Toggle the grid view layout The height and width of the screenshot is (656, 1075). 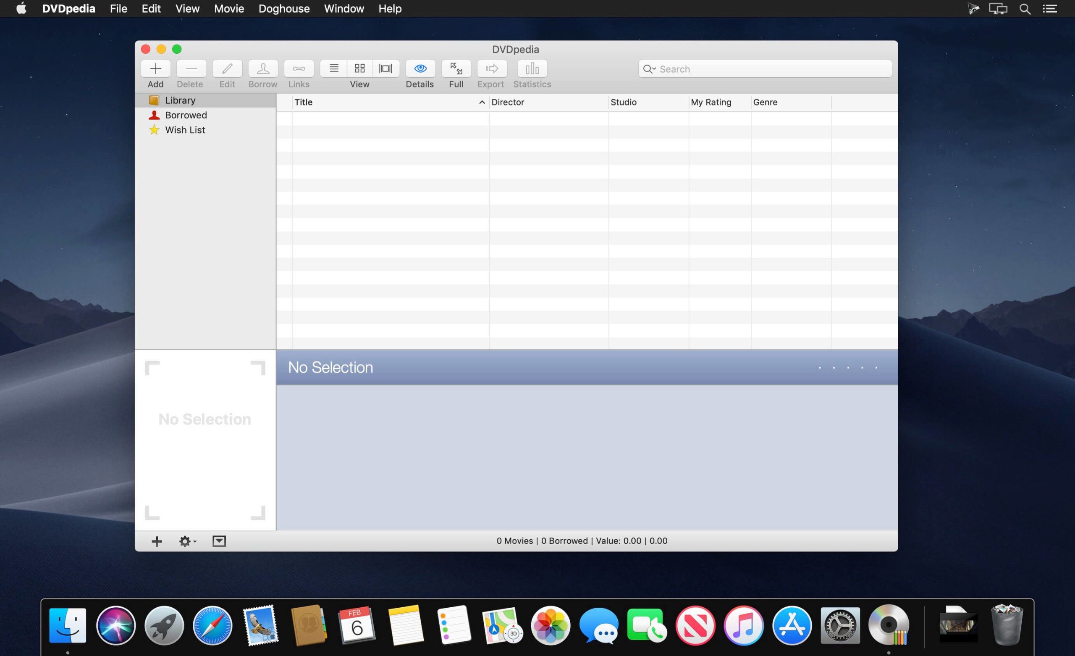tap(359, 68)
